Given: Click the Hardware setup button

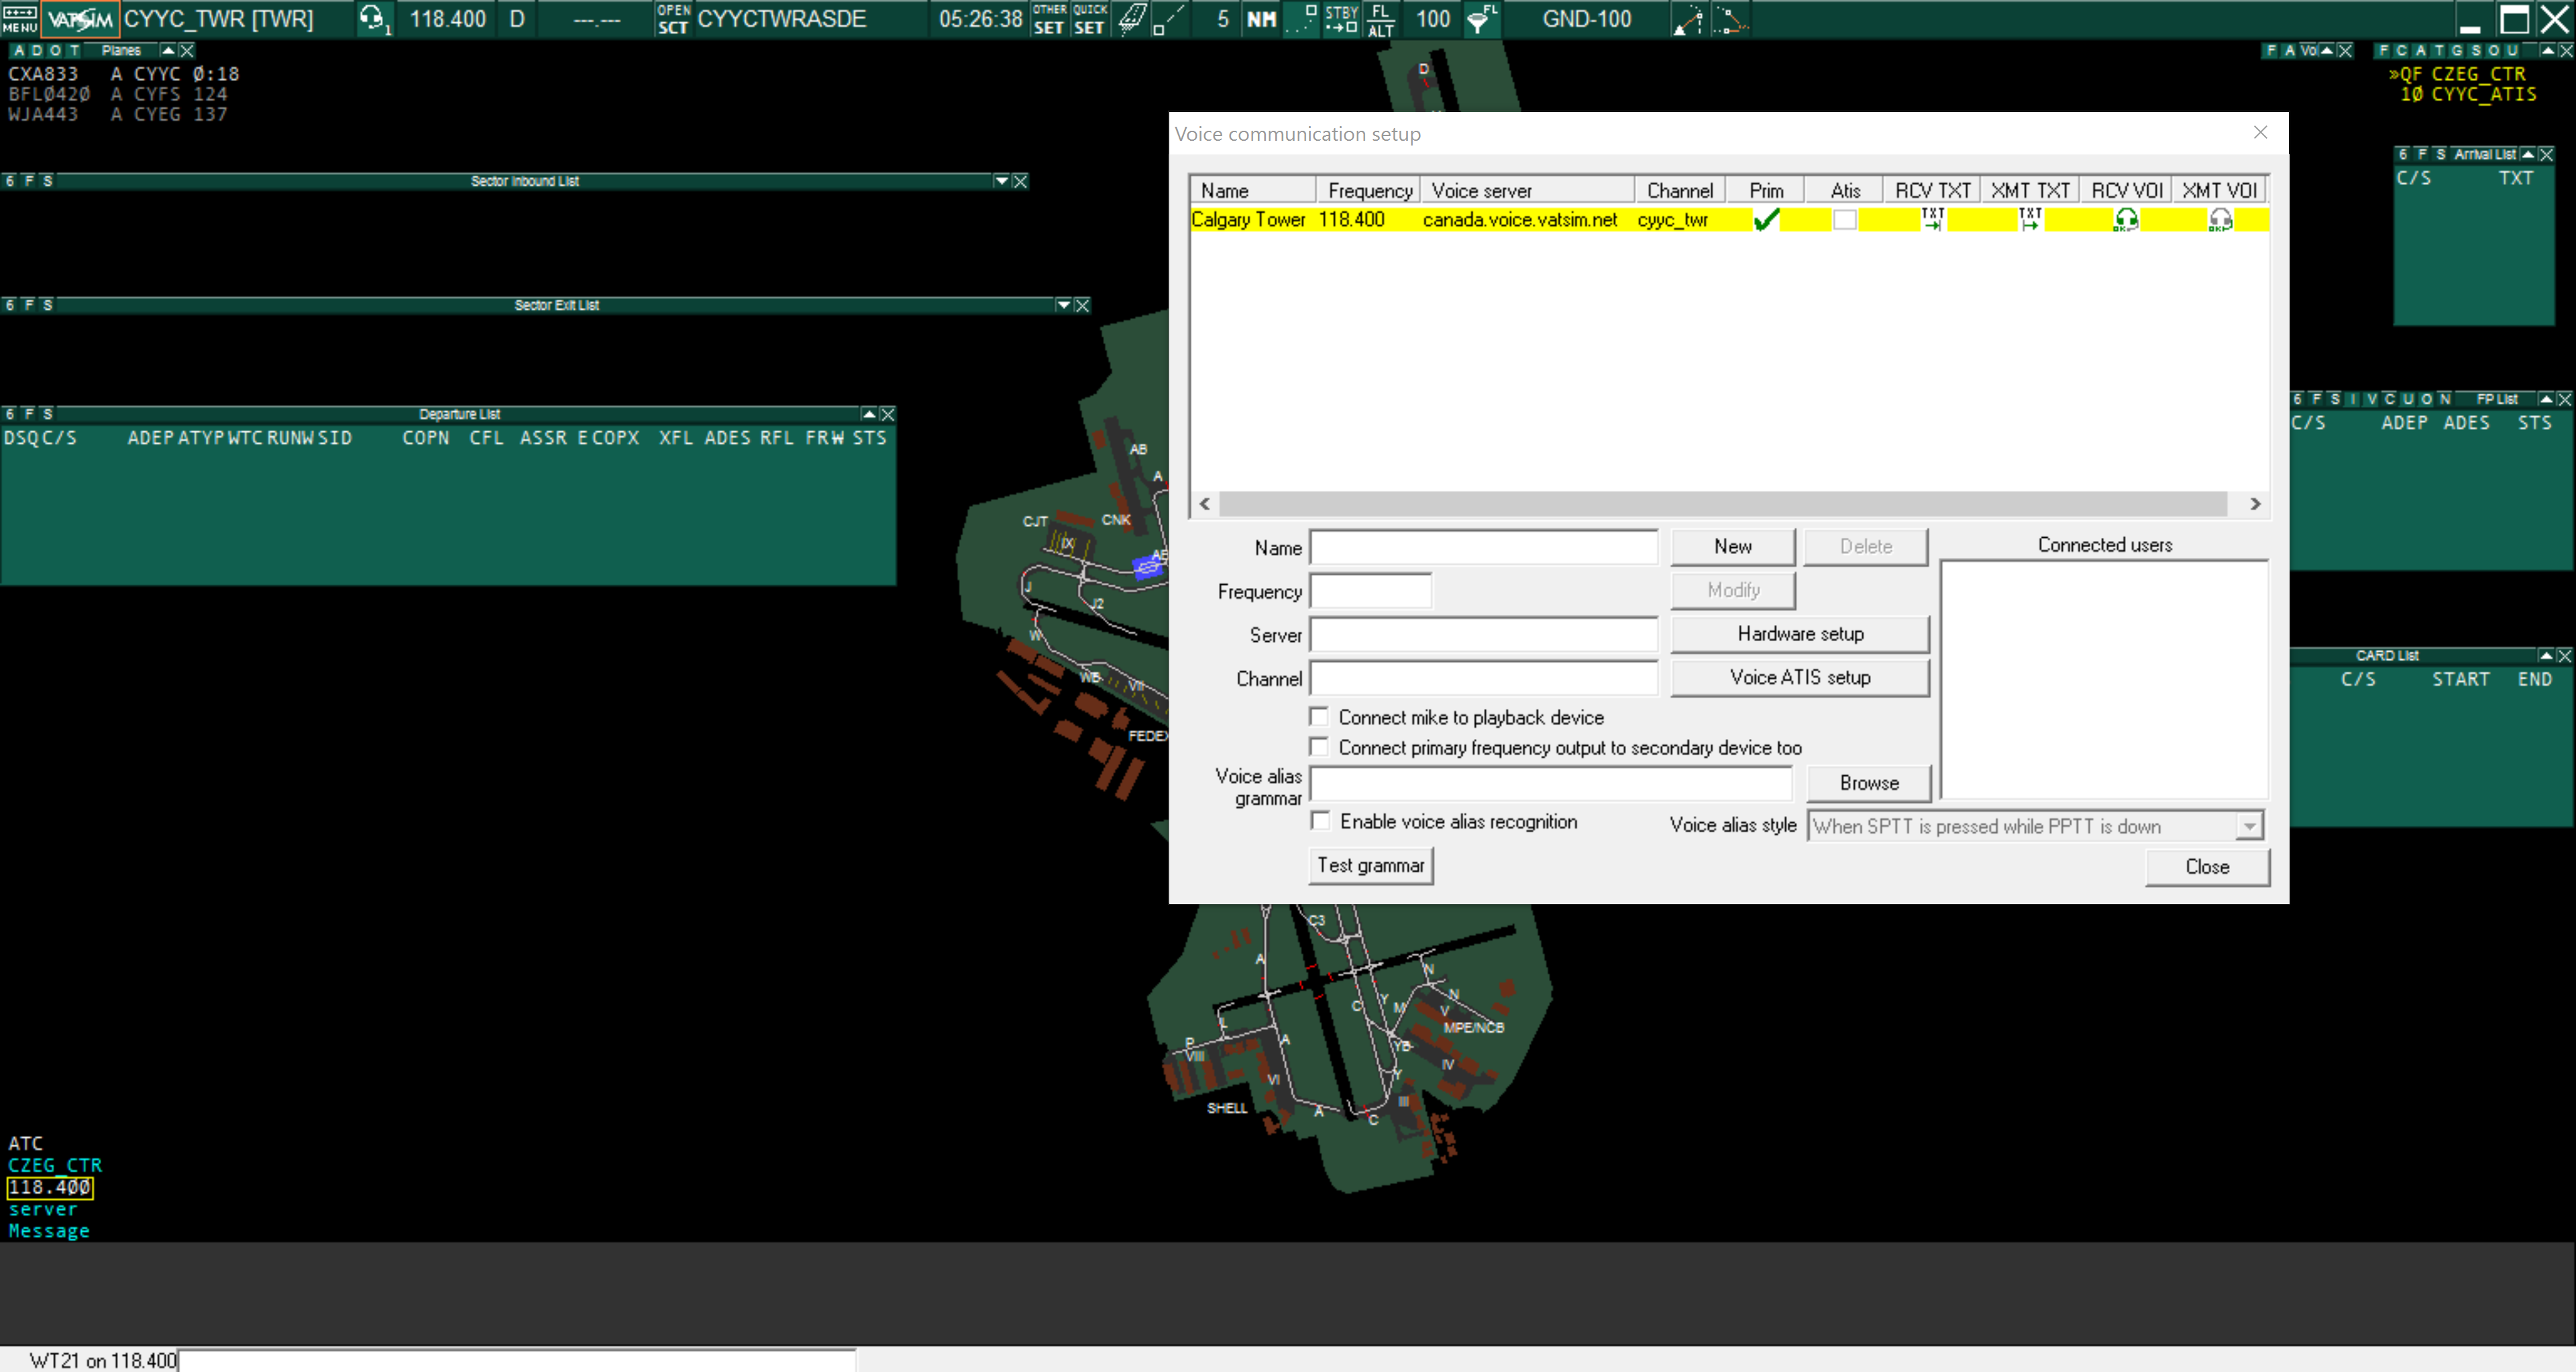Looking at the screenshot, I should 1799,634.
